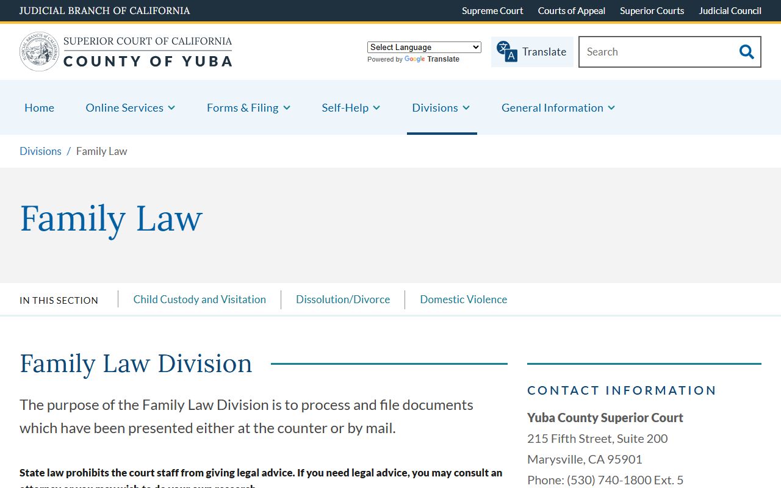
Task: Click the Marysville, CA 95901 line
Action: pos(585,459)
